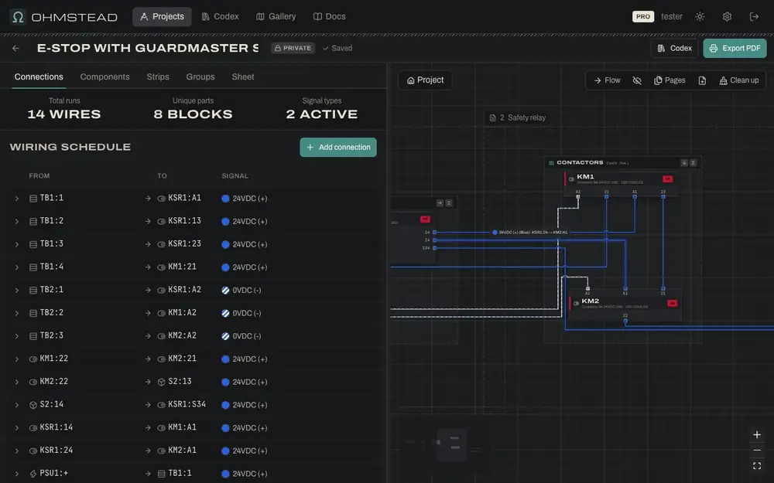Expand the KM1:22 to KM2:21 row
This screenshot has height=483, width=774.
click(x=17, y=359)
